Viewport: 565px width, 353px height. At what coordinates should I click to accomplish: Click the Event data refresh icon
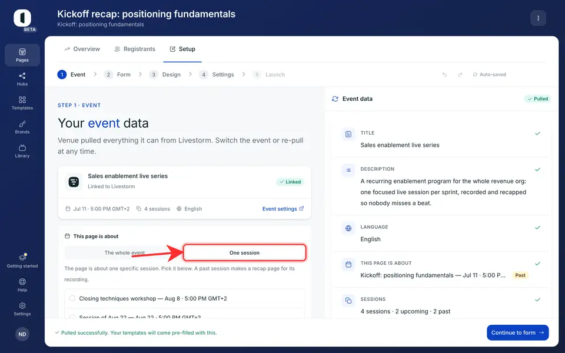click(x=335, y=99)
